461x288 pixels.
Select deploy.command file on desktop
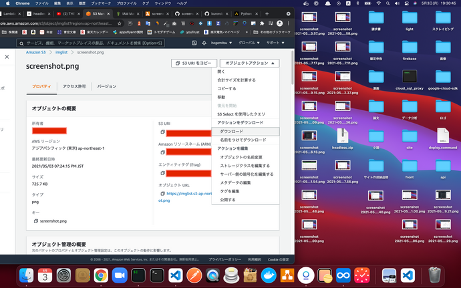tap(443, 138)
